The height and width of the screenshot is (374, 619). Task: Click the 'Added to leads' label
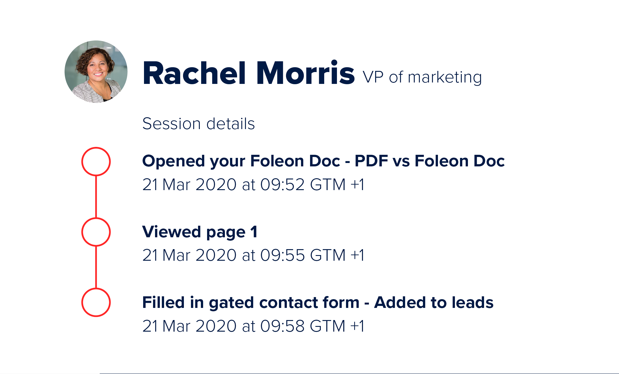point(434,302)
